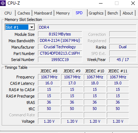Click the JEDEC #8 column header
Image resolution: width=138 pixels, height=133 pixels.
pos(49,71)
